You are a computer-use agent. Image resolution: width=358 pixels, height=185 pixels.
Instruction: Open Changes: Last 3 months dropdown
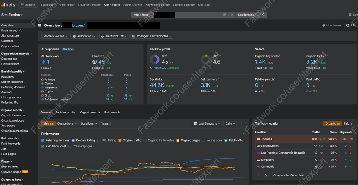tap(152, 36)
